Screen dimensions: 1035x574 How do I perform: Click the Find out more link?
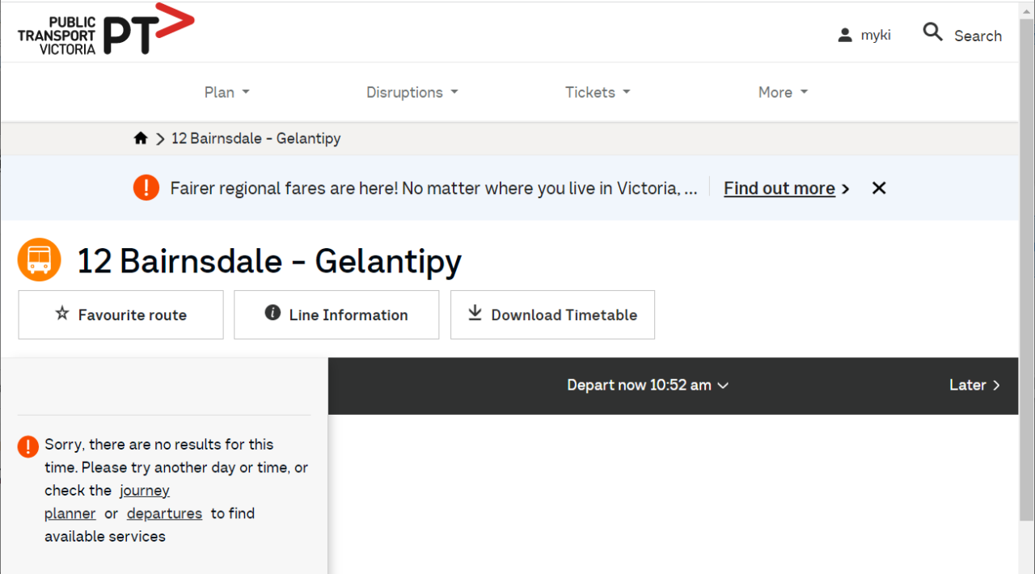point(779,188)
